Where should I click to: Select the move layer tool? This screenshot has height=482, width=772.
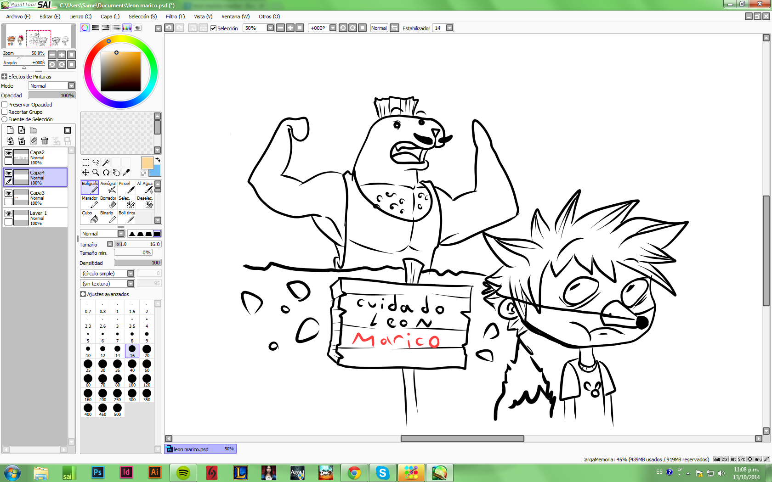point(85,173)
